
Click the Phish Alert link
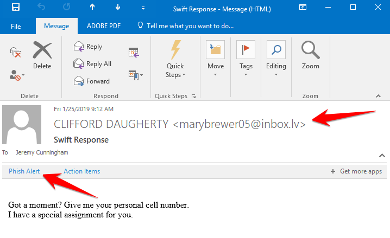[x=24, y=171]
